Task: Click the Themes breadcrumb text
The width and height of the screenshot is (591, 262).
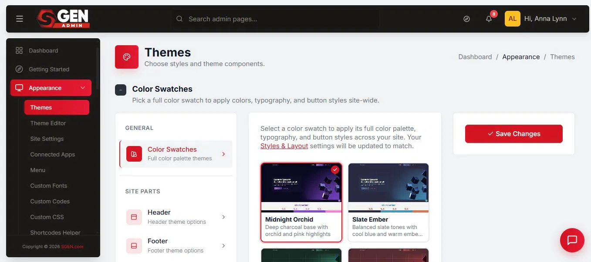Action: point(562,57)
